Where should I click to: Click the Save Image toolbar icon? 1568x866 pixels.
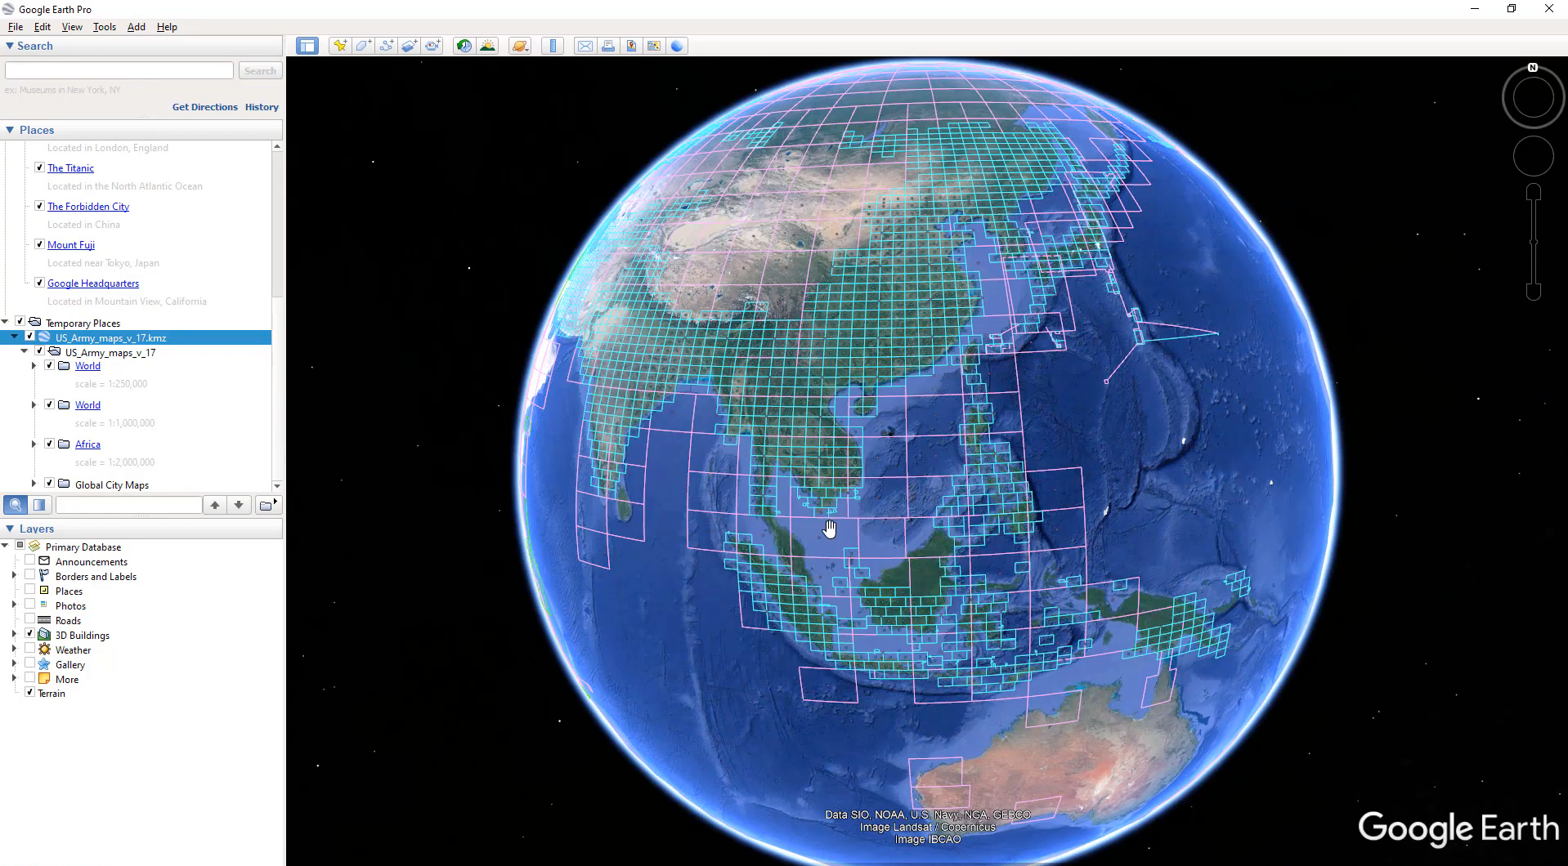pos(631,46)
